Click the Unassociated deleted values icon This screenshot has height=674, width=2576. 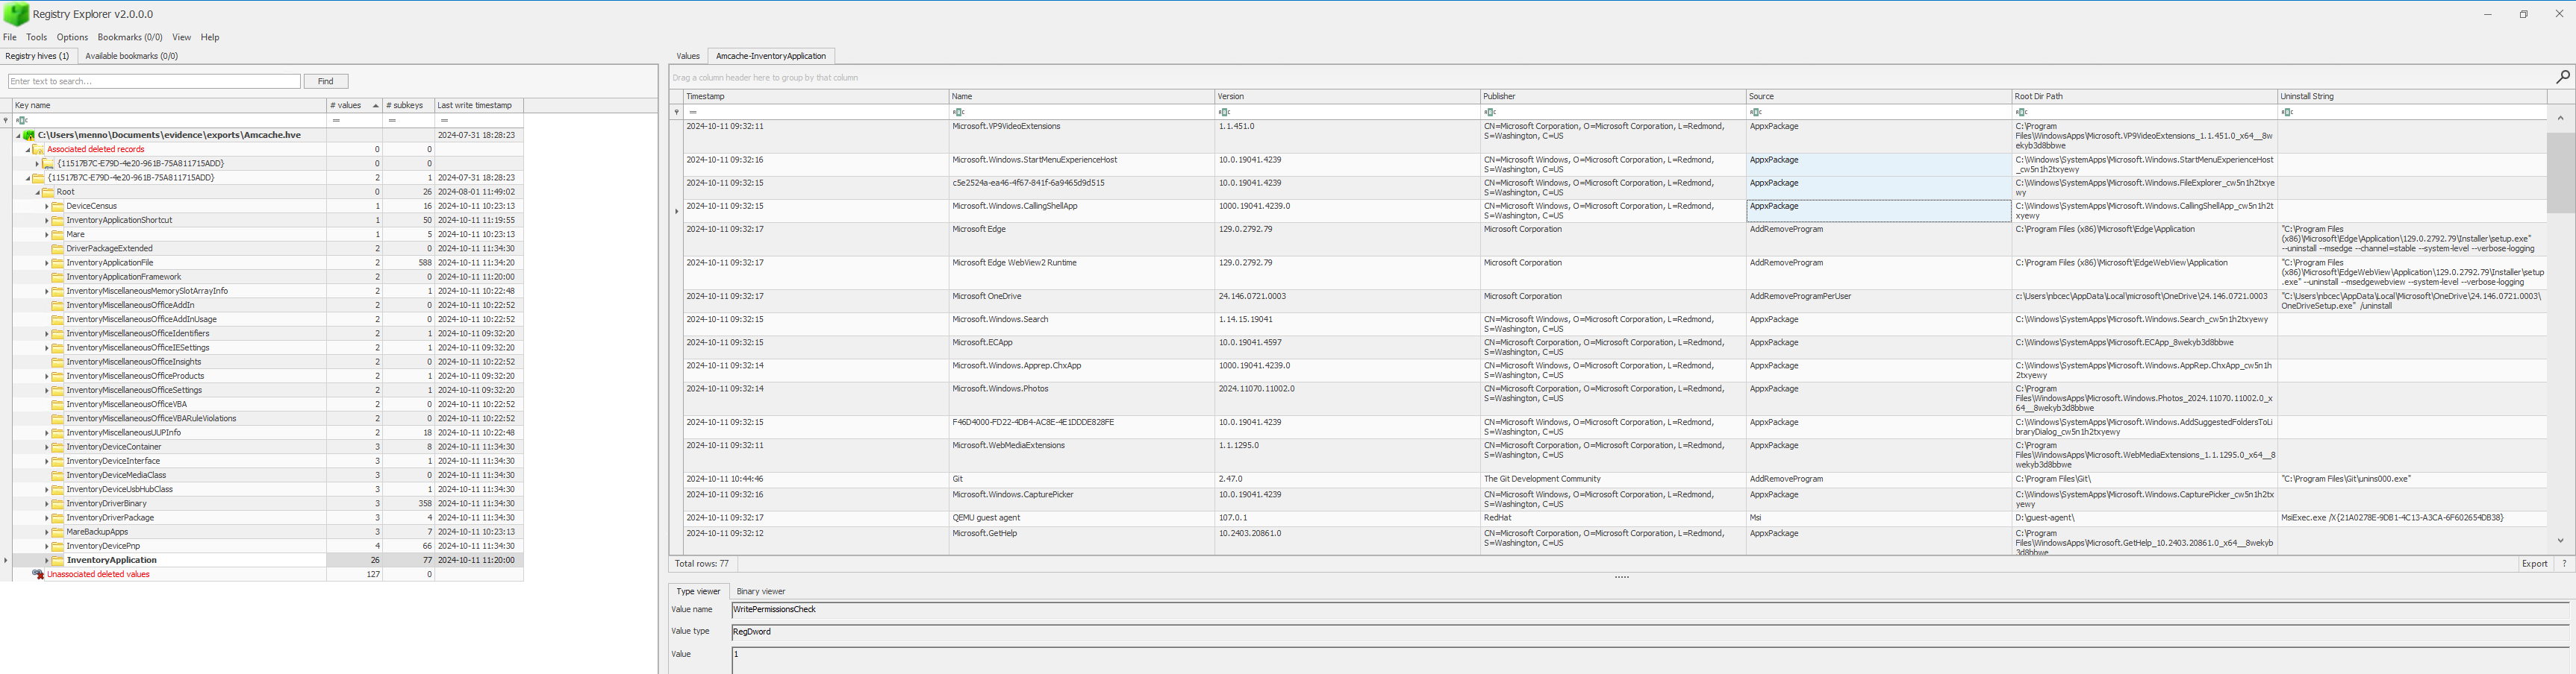[x=39, y=574]
